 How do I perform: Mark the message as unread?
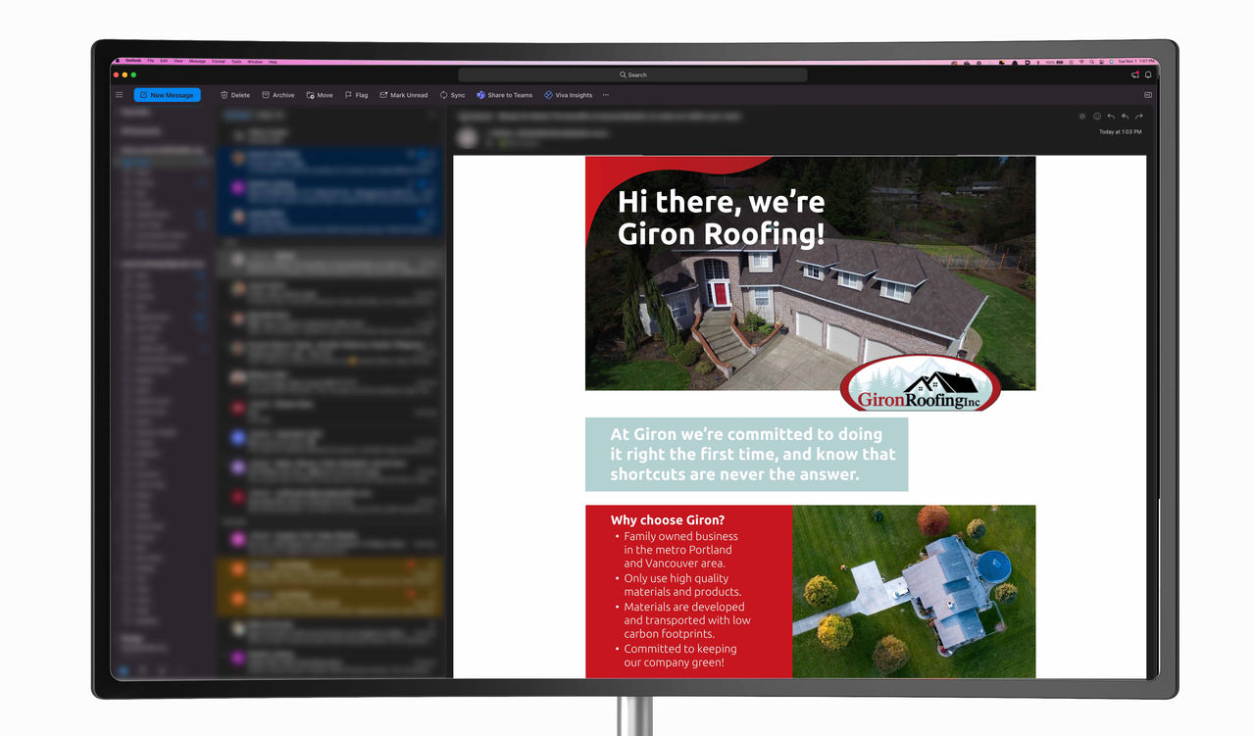point(404,95)
